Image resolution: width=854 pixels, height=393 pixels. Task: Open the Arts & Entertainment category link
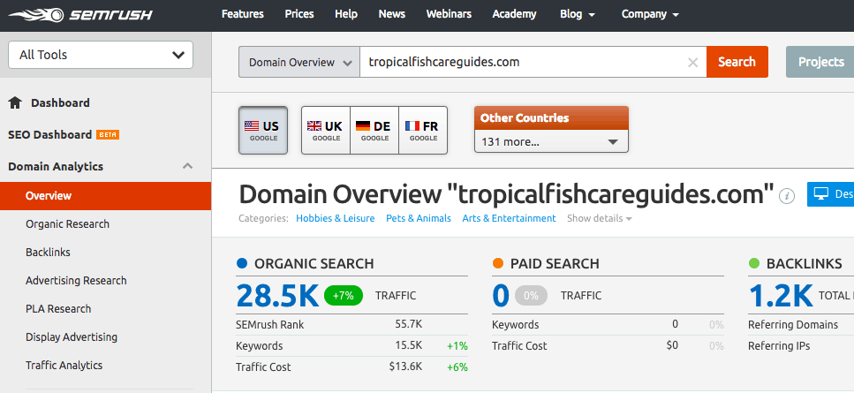click(x=509, y=218)
